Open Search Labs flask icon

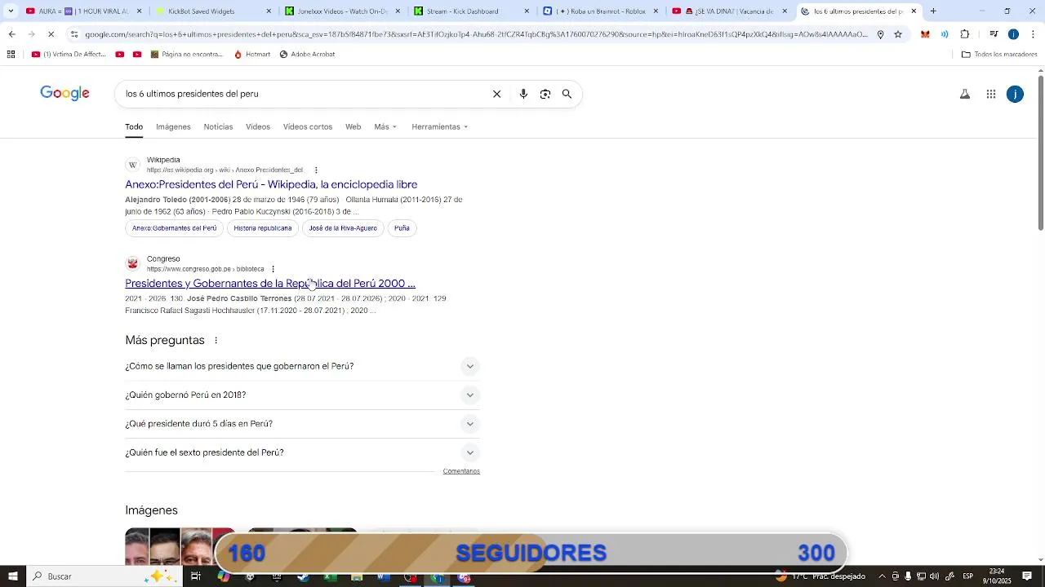click(965, 94)
